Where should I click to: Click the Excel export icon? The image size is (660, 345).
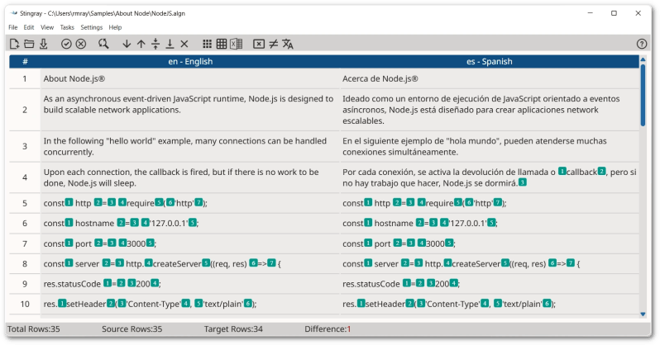point(237,44)
